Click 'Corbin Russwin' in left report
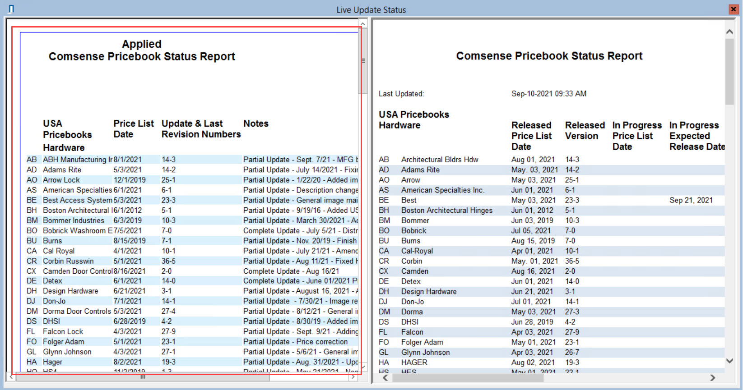 pyautogui.click(x=68, y=261)
